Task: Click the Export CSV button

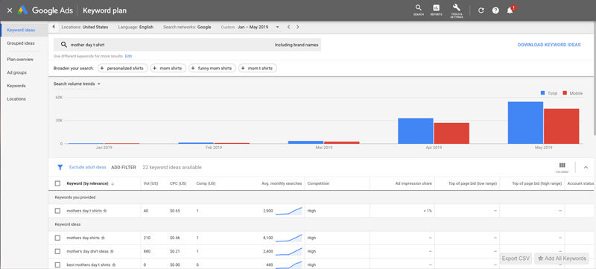Action: point(516,259)
